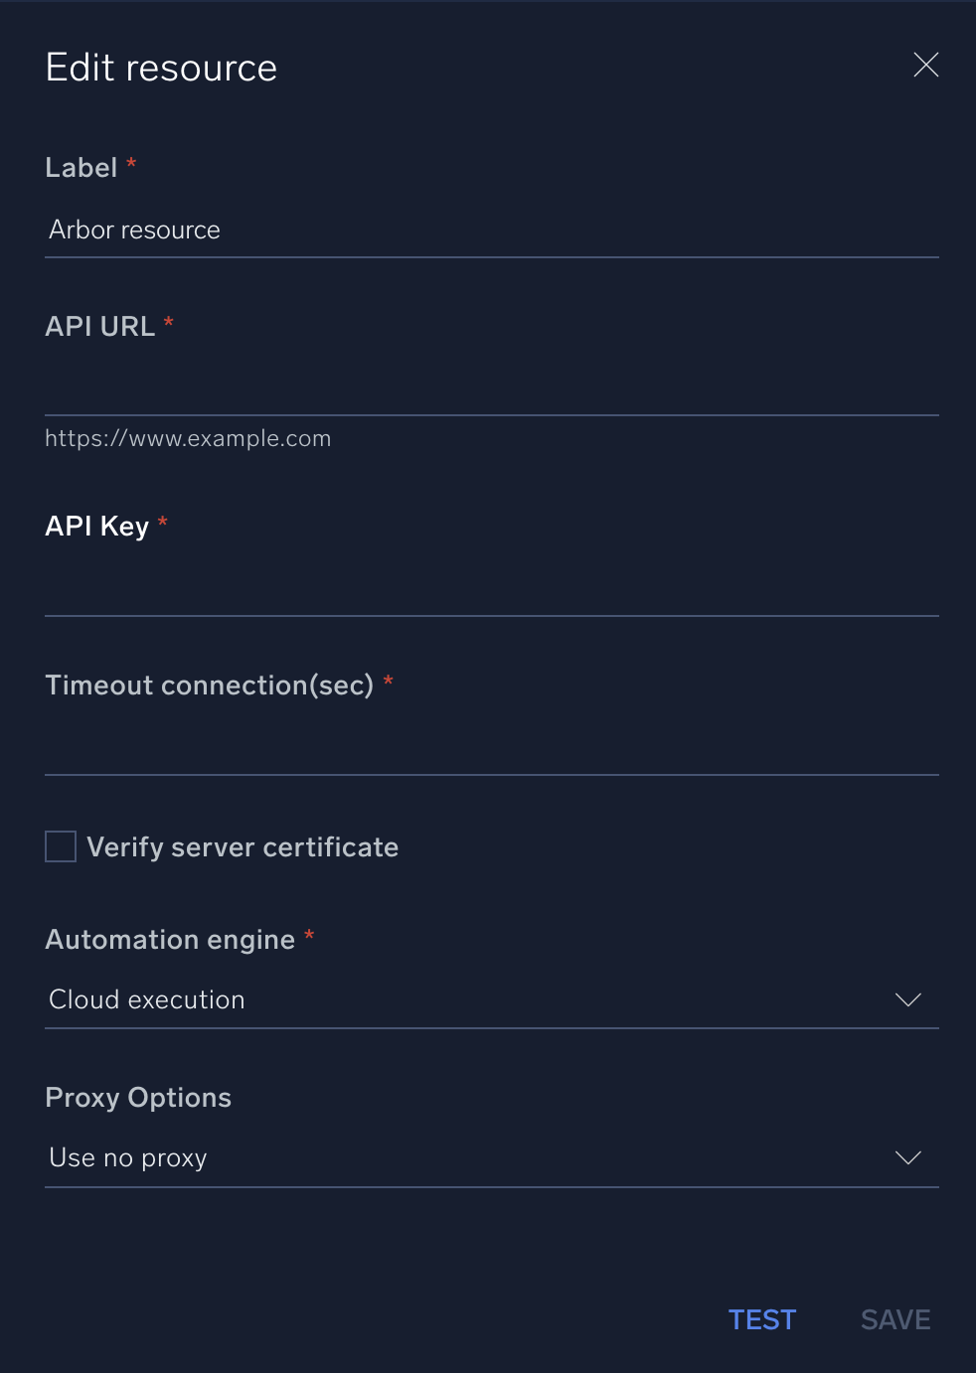Focus the empty API URL input field

point(491,387)
